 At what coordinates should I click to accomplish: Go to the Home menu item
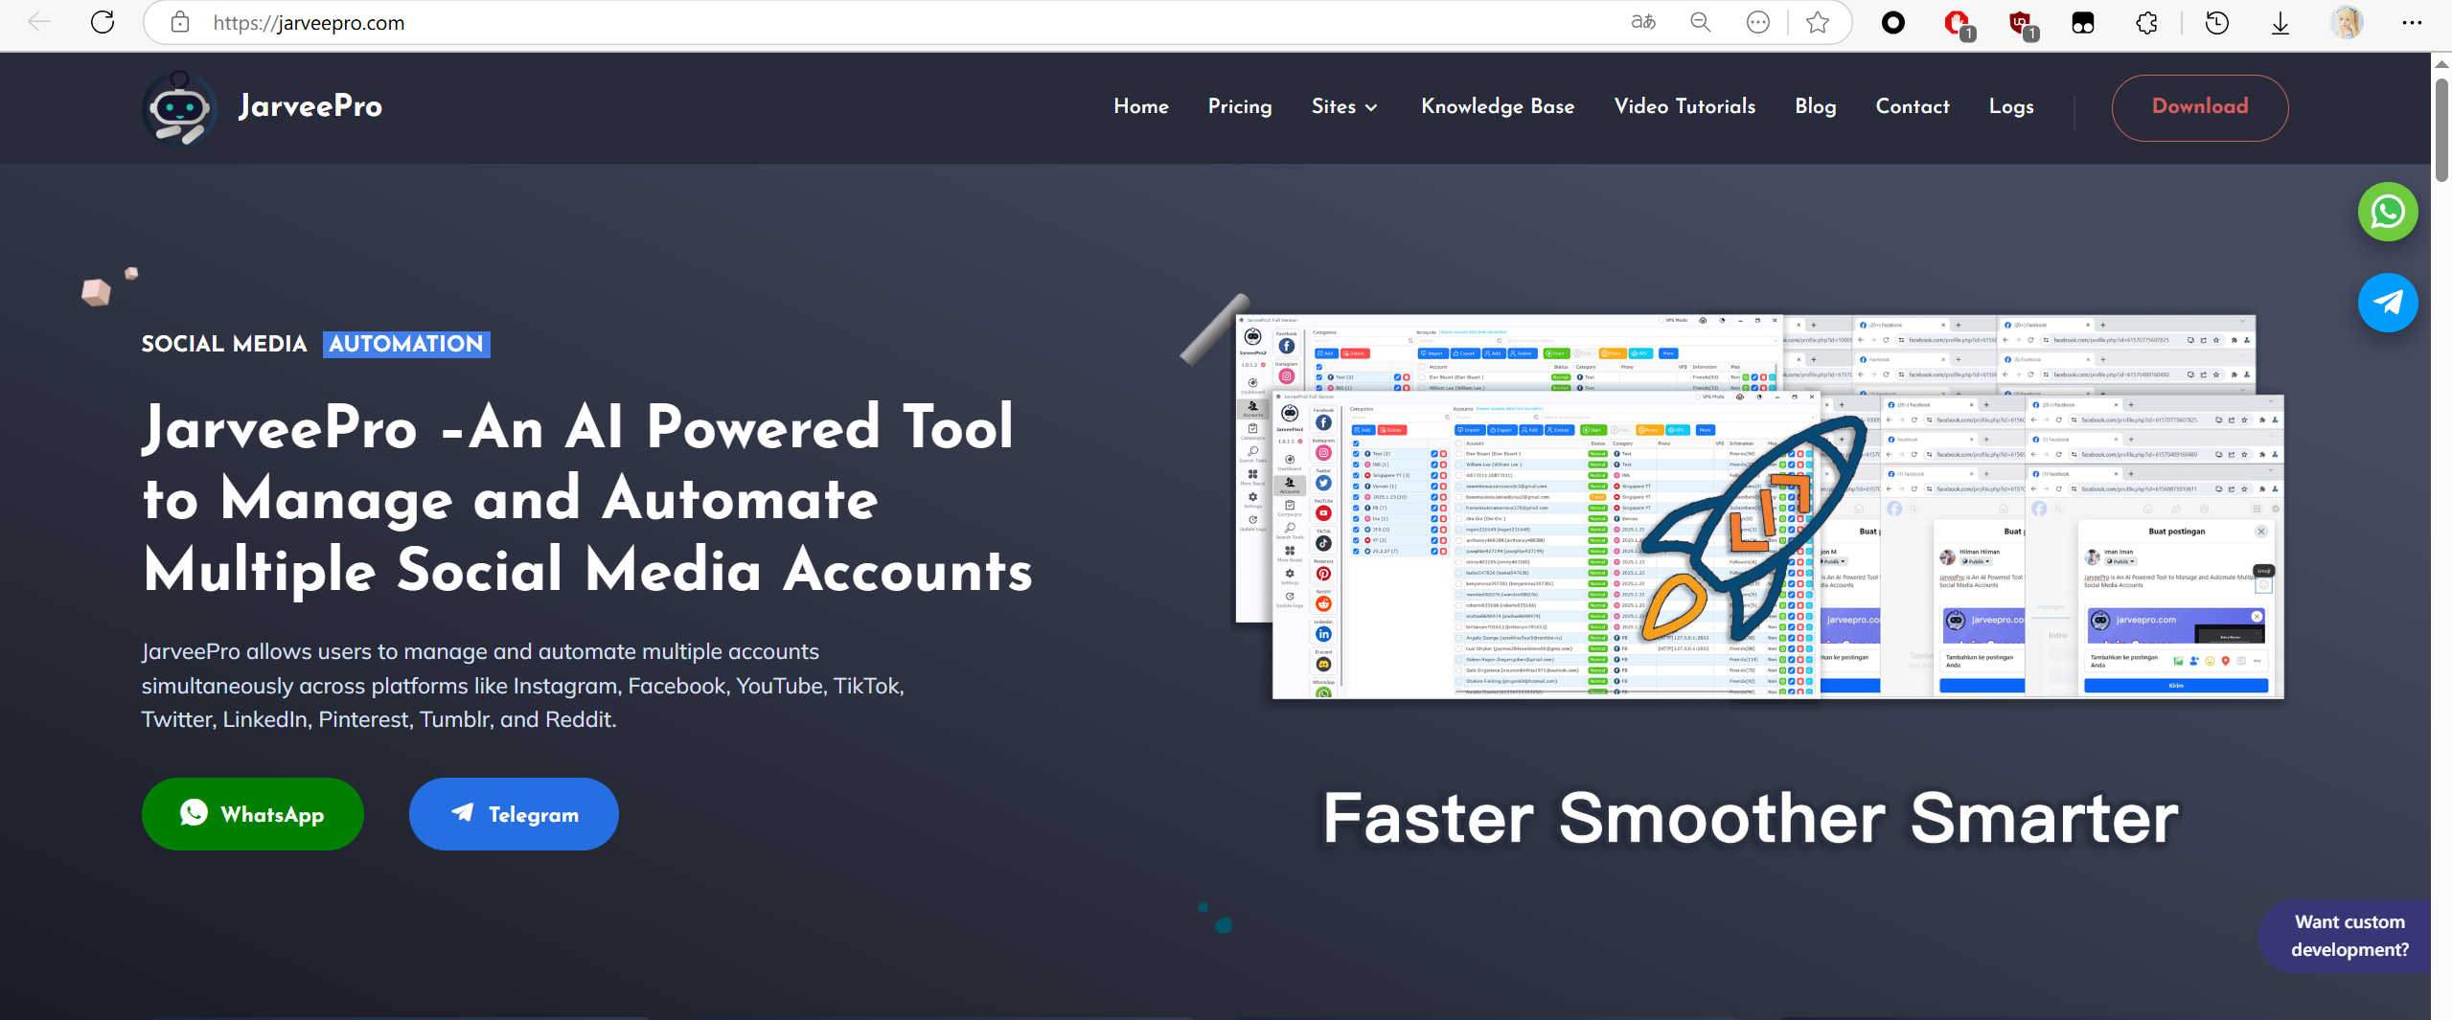1141,106
